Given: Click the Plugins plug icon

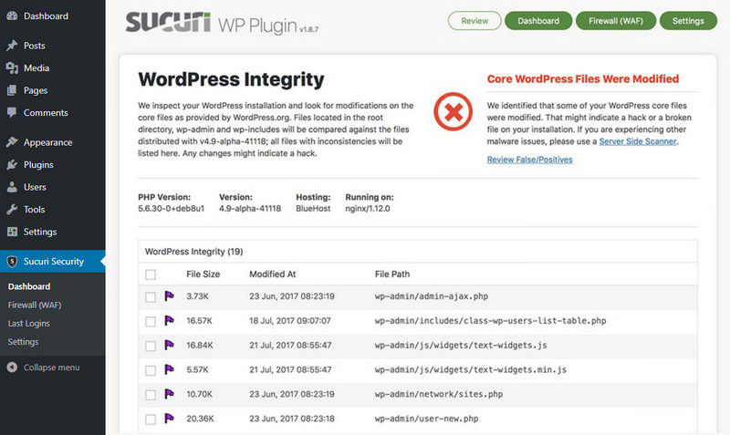Looking at the screenshot, I should pos(12,164).
